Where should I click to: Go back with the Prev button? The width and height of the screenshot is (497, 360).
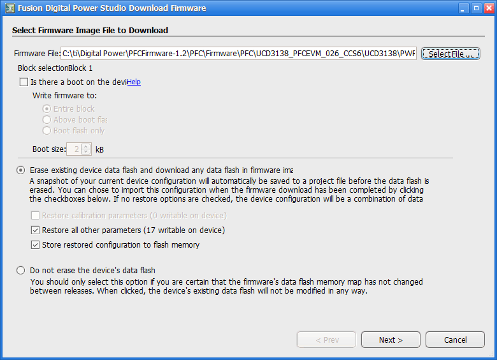[326, 340]
